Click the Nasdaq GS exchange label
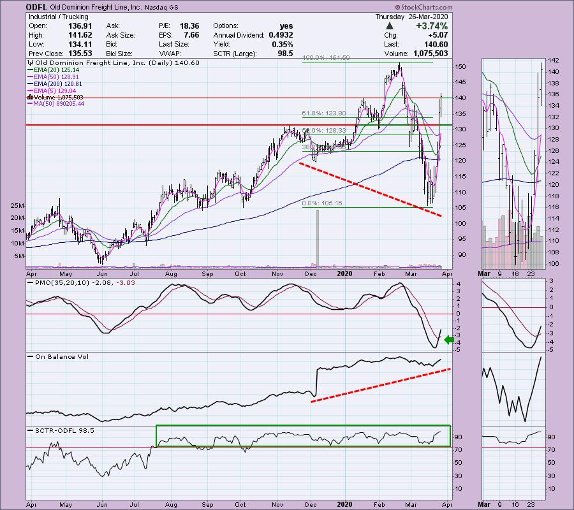This screenshot has width=574, height=510. tap(161, 7)
